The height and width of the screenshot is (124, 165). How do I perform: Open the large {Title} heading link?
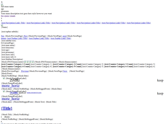pos(7,108)
